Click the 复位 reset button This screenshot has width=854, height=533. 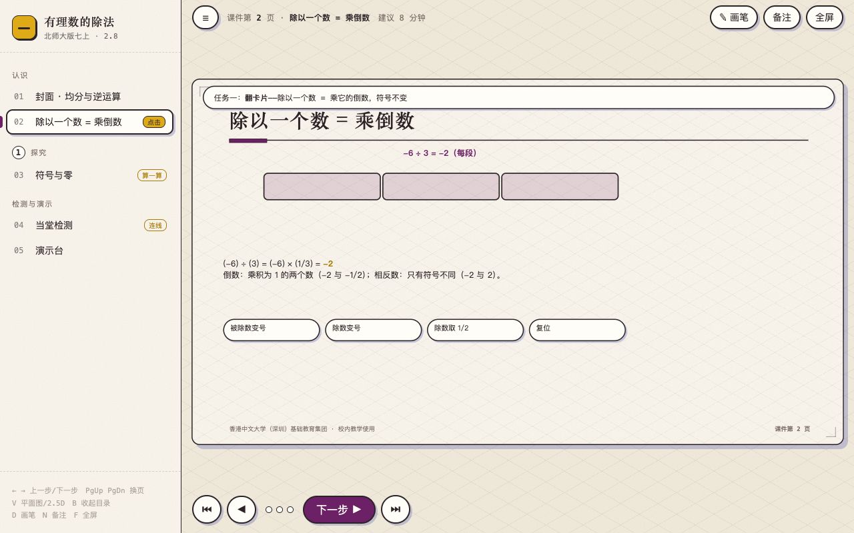[578, 330]
